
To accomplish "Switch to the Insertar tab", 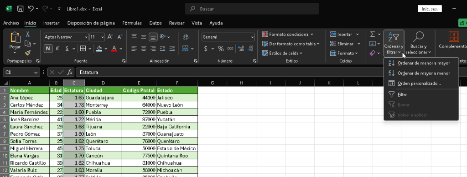I will click(x=51, y=23).
